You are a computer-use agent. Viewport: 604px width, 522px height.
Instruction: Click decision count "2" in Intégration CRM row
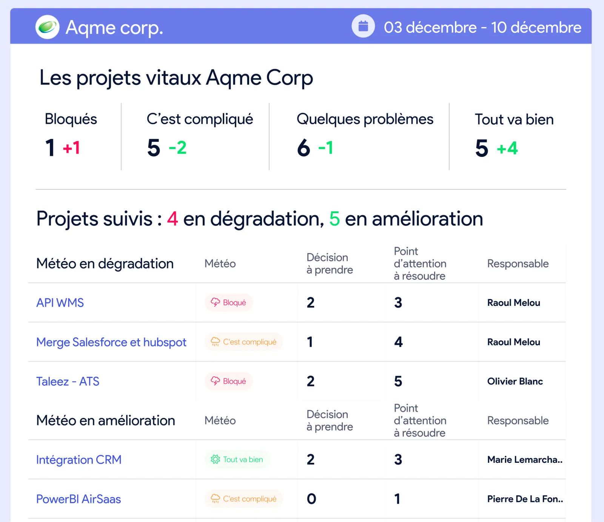tap(311, 459)
